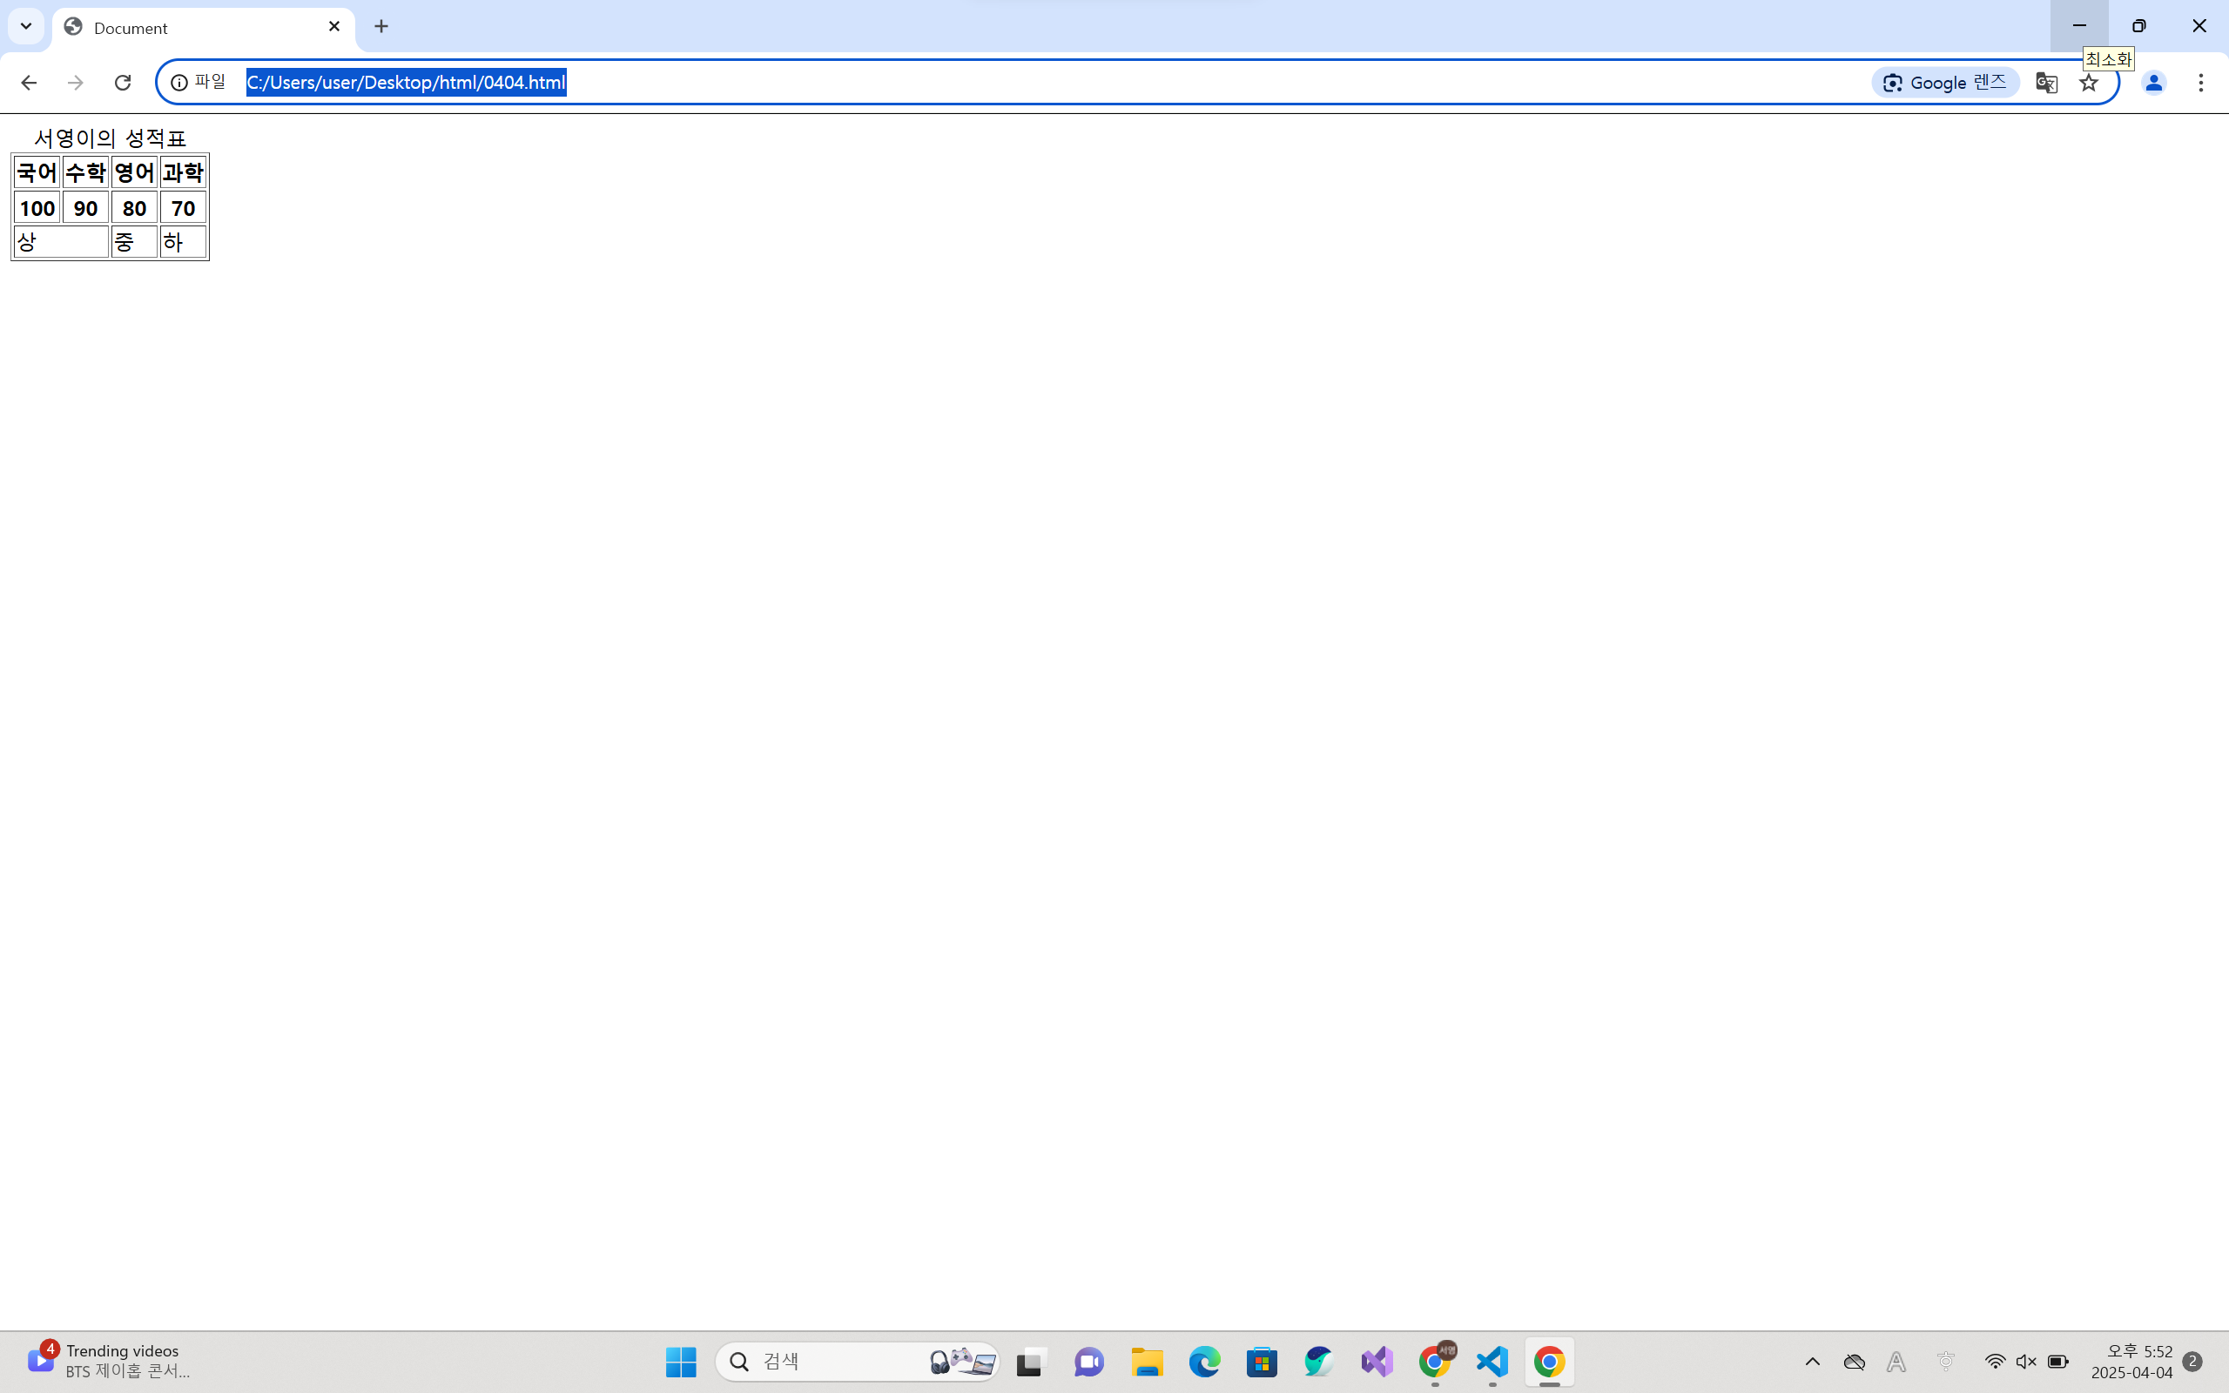Click the page reload button
Screen dimensions: 2229x1393
[x=123, y=83]
